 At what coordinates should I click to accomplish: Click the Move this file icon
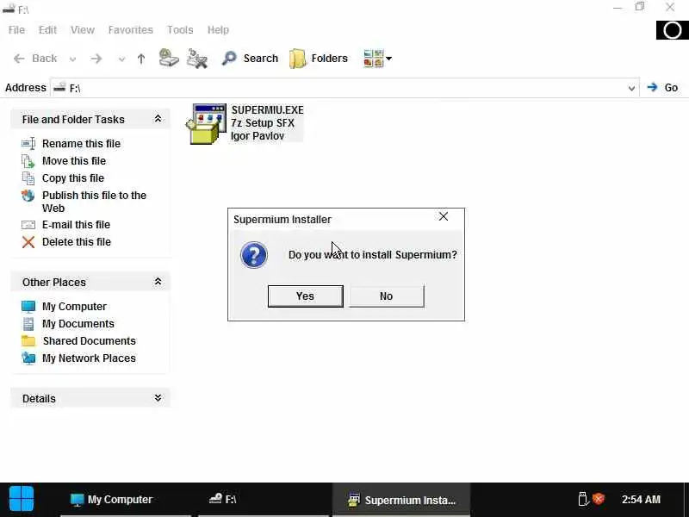(28, 161)
